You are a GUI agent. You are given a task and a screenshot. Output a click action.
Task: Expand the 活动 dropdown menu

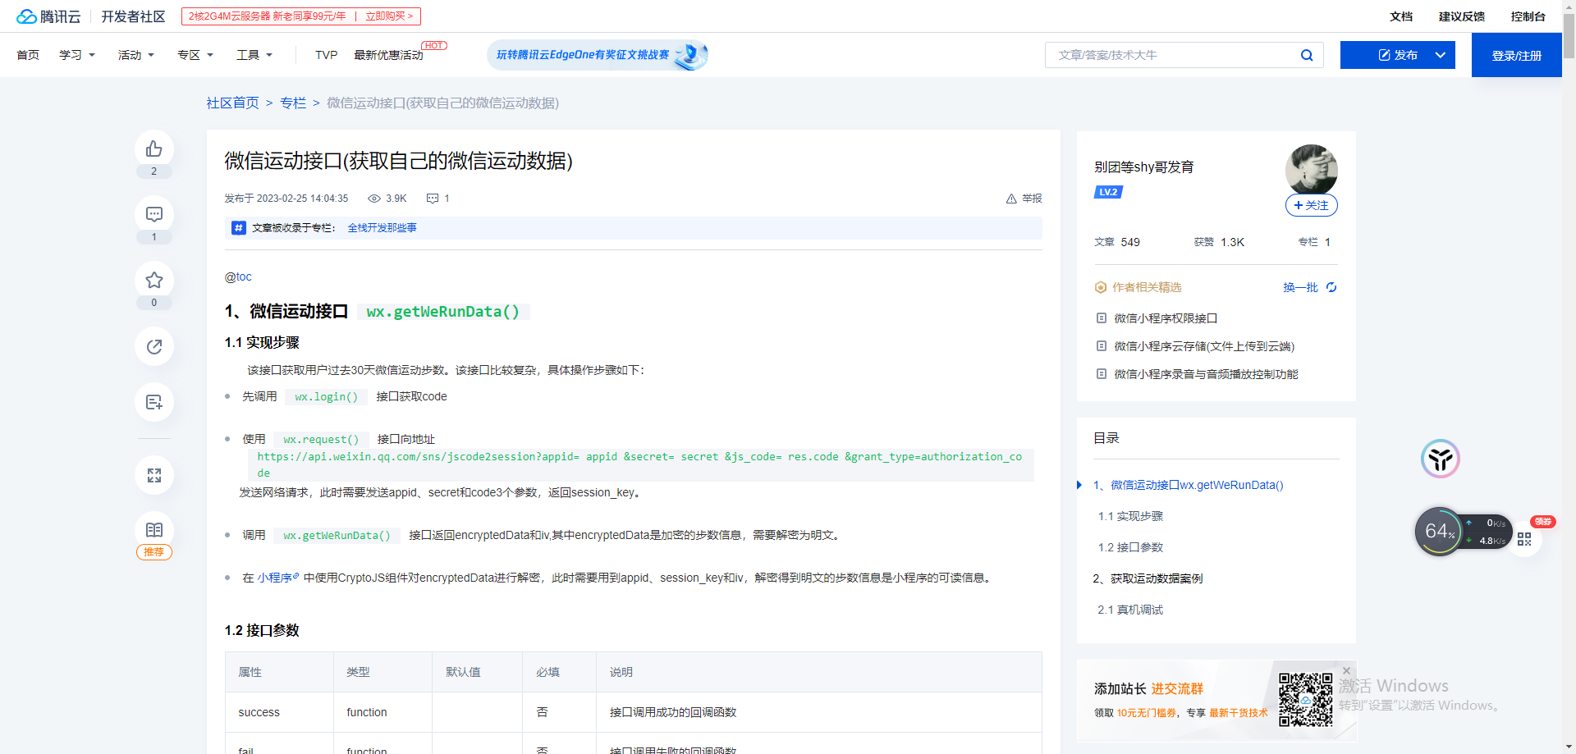tap(136, 55)
